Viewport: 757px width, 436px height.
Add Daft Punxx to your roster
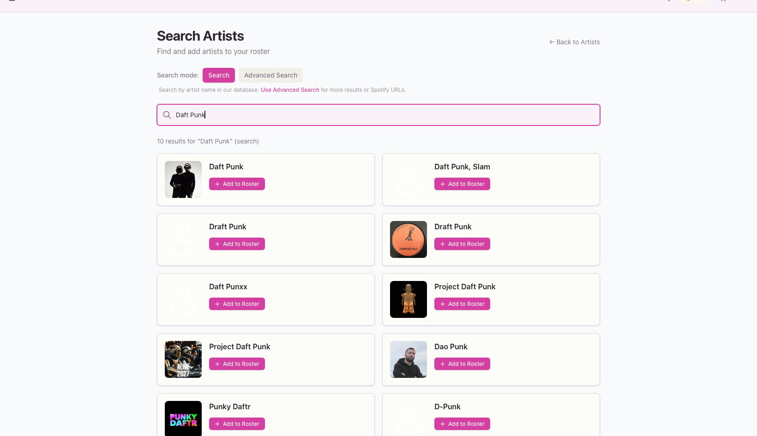click(x=237, y=304)
